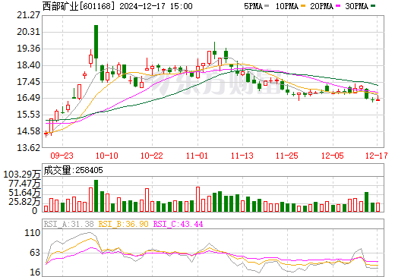This screenshot has height=277, width=395.
Task: Click the 15.53 price axis label
Action: point(28,115)
